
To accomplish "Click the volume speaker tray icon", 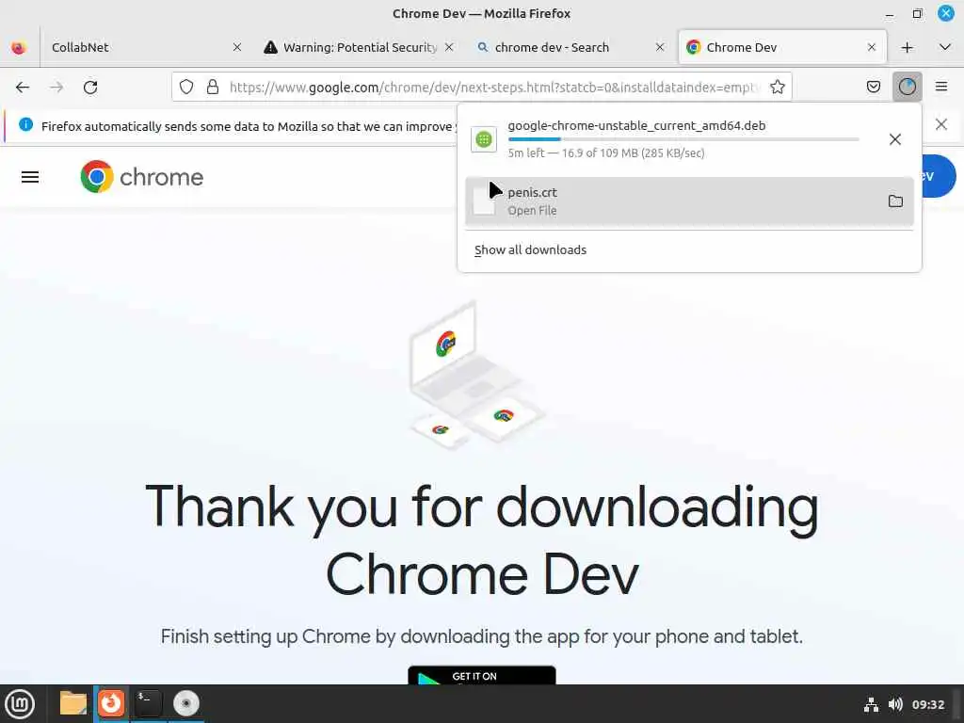I will pyautogui.click(x=895, y=704).
